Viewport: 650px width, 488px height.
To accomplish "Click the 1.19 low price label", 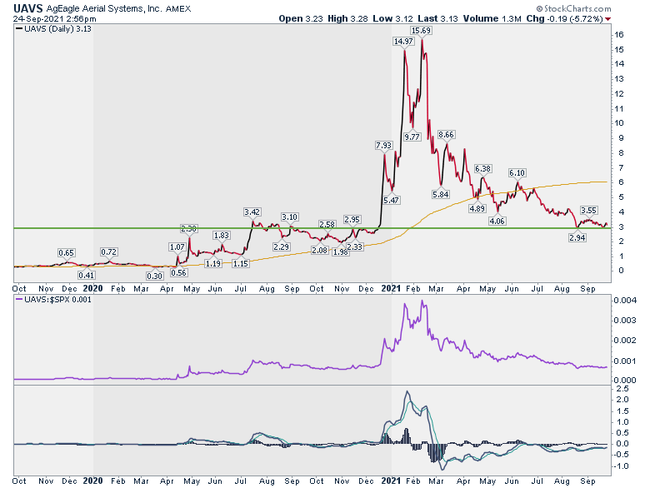I will [x=213, y=263].
